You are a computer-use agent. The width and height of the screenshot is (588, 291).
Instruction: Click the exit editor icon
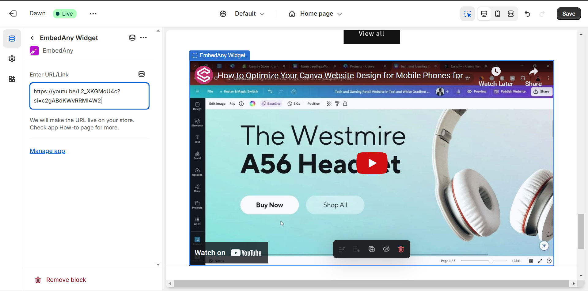pyautogui.click(x=13, y=13)
